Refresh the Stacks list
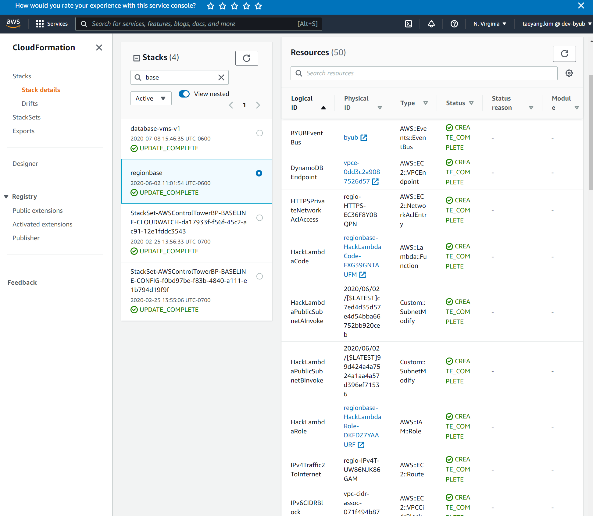 click(246, 58)
